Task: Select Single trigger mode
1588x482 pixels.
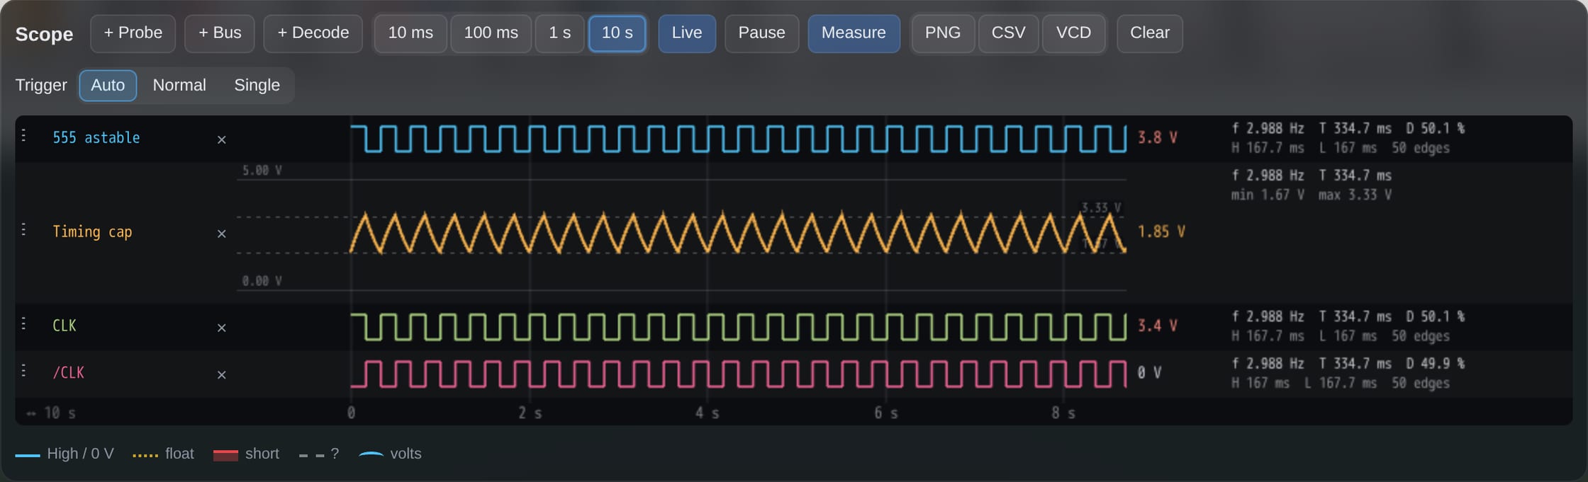Action: (257, 85)
